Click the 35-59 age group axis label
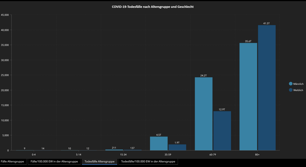Screen dimensions: 306x167 click(168, 154)
